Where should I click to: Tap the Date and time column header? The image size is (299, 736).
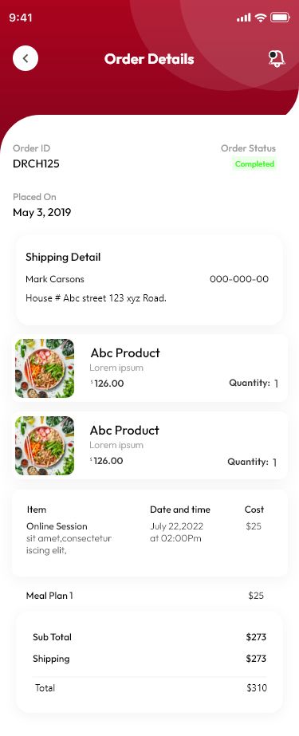[x=180, y=510]
